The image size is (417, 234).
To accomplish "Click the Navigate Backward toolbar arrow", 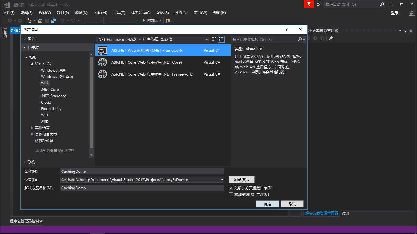I will click(x=10, y=20).
